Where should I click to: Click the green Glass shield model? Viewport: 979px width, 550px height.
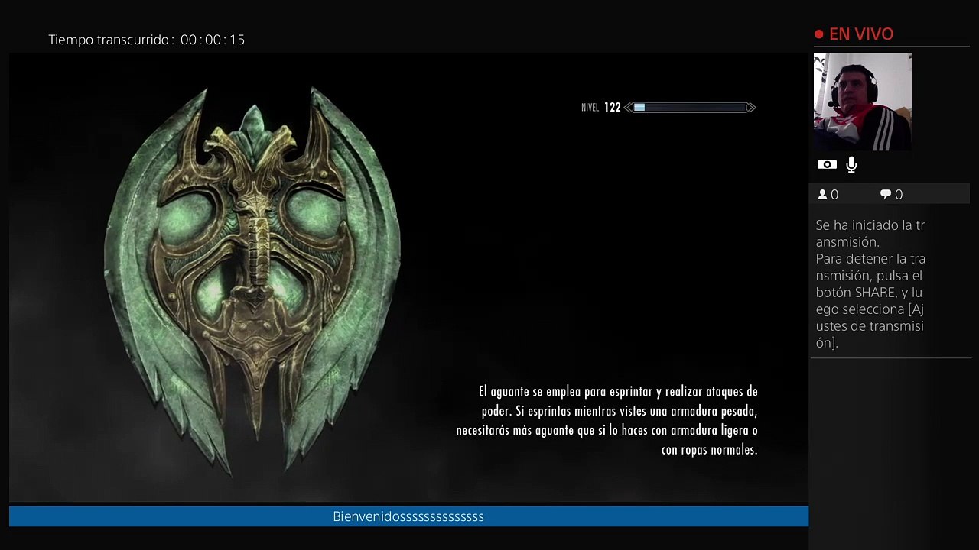252,280
